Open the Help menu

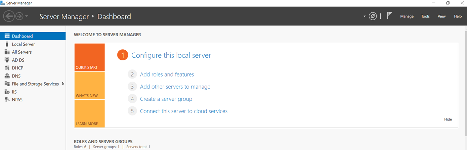[x=458, y=16]
